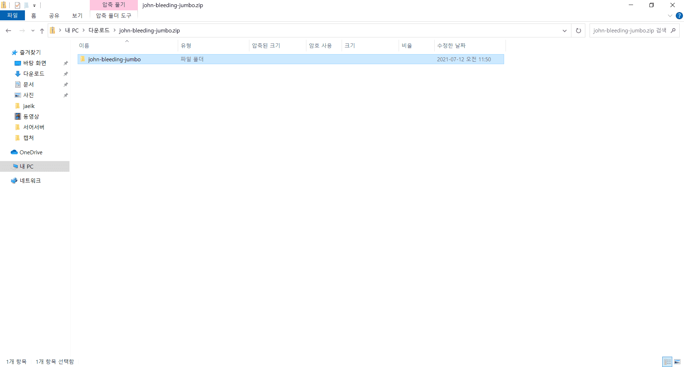Viewport: 684px width, 367px height.
Task: Expand the chevron after 다운로드 breadcrumb
Action: point(115,31)
